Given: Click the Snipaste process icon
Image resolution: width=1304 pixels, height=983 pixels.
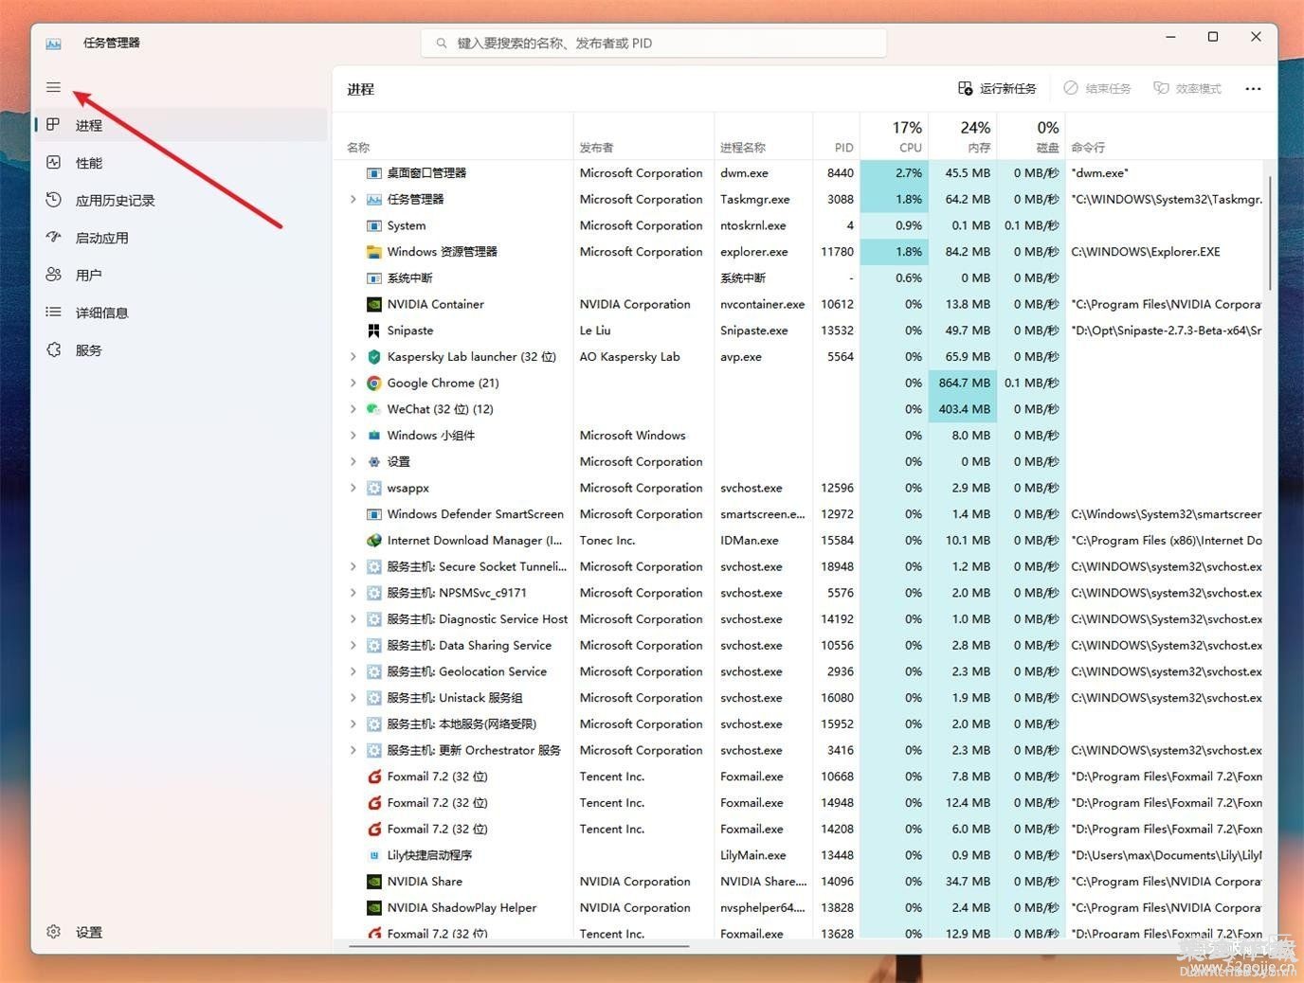Looking at the screenshot, I should [x=373, y=331].
